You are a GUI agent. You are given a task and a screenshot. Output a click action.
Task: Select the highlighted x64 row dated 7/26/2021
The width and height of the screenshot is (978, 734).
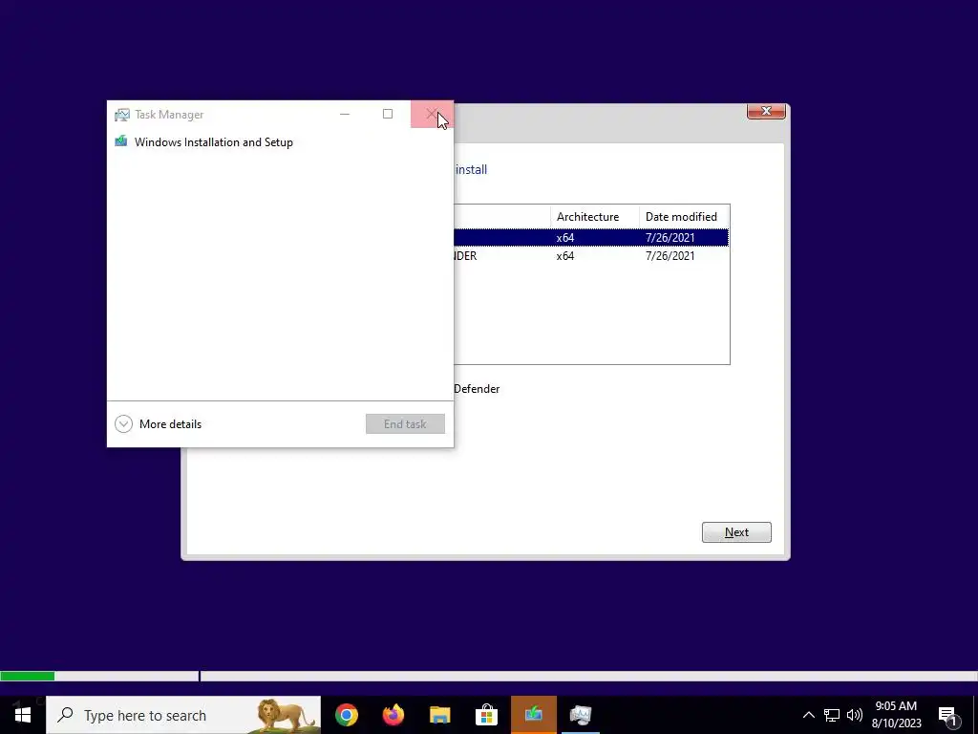(x=590, y=237)
